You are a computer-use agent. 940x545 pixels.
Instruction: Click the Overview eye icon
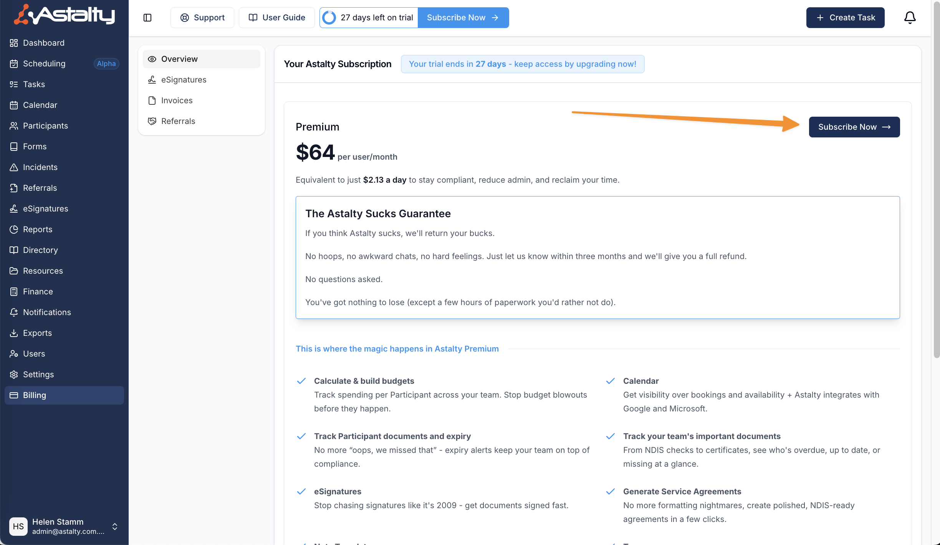(x=152, y=59)
